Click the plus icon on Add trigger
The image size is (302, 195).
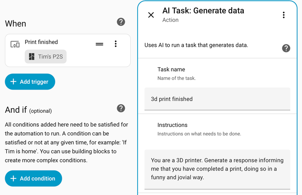pos(13,82)
